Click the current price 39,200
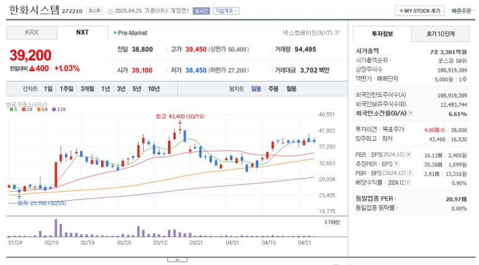Viewport: 479px width, 265px height. pos(30,56)
